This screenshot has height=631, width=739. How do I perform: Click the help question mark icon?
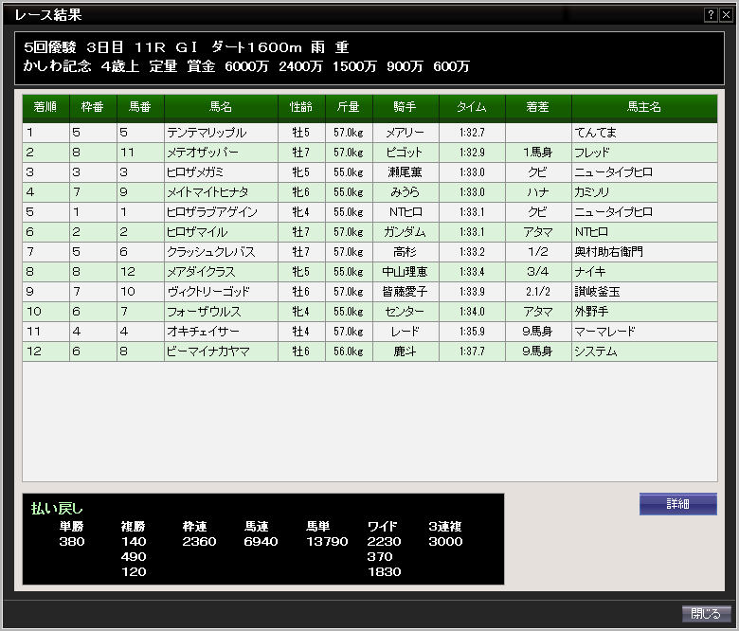711,15
